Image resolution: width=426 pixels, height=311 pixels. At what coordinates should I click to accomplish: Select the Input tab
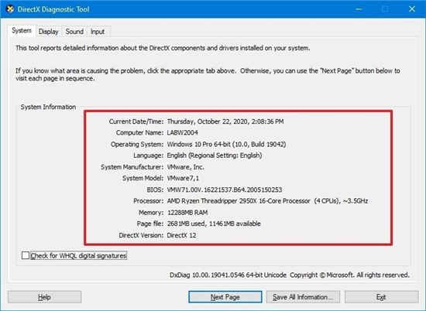(x=98, y=32)
